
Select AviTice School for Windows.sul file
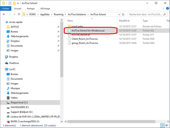coord(88,30)
